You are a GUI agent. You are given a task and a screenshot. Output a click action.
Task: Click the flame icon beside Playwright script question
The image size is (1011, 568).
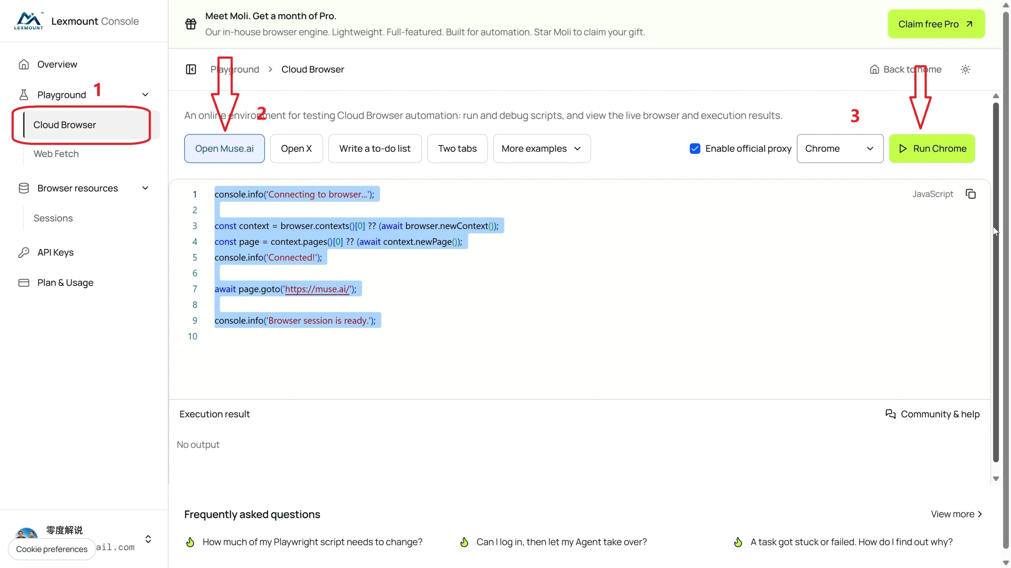click(x=190, y=542)
